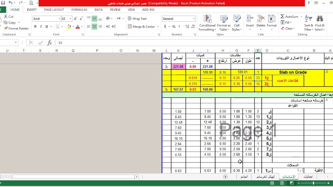This screenshot has height=187, width=333.
Task: Click the Accounting dollar format icon
Action: 165,26
